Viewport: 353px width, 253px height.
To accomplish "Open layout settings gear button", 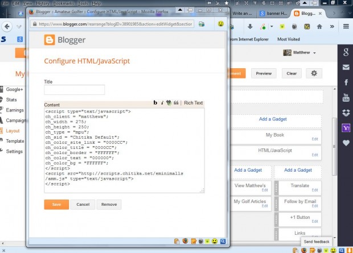I will pos(314,73).
